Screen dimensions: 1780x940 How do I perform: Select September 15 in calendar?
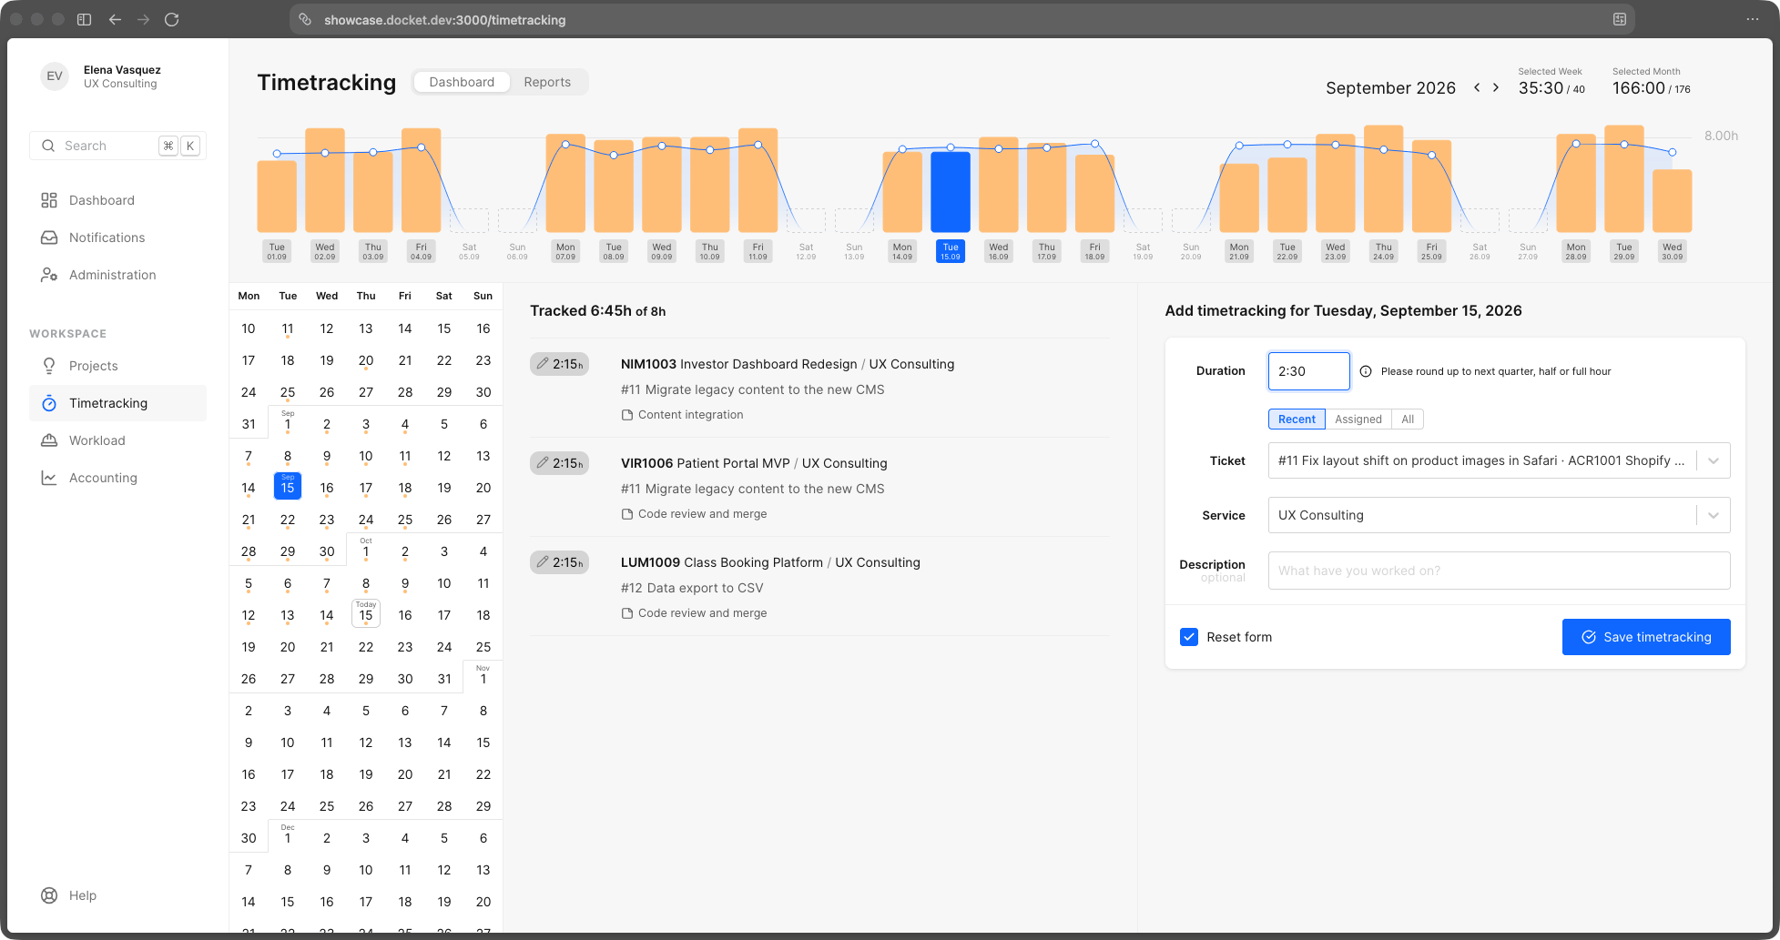pos(288,486)
